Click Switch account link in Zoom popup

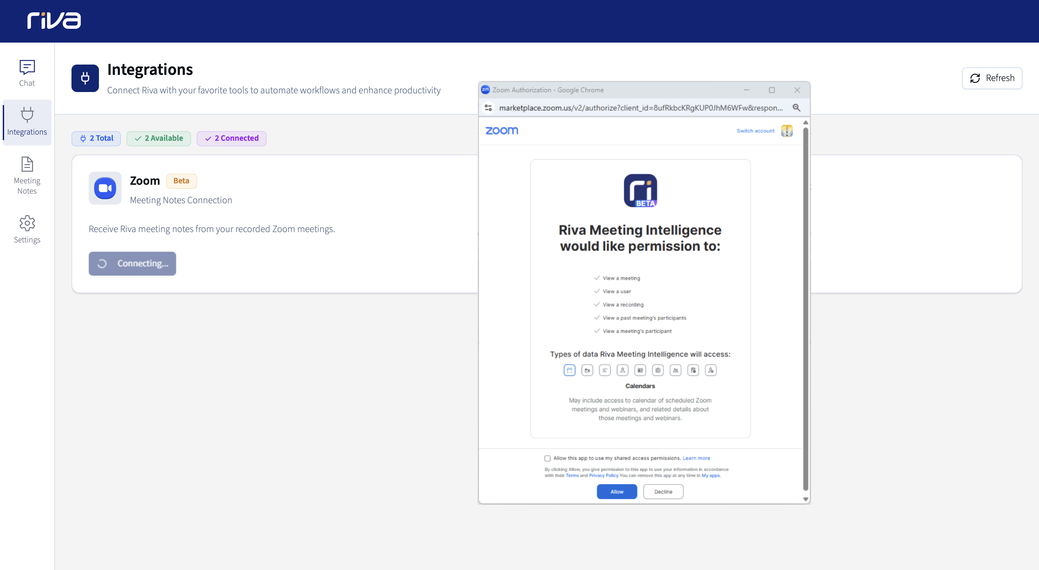[756, 130]
